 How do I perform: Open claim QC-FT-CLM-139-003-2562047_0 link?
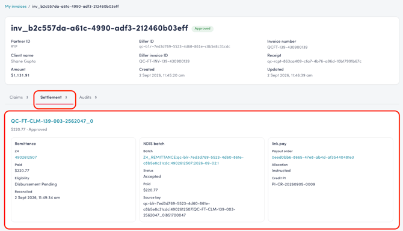tap(52, 121)
